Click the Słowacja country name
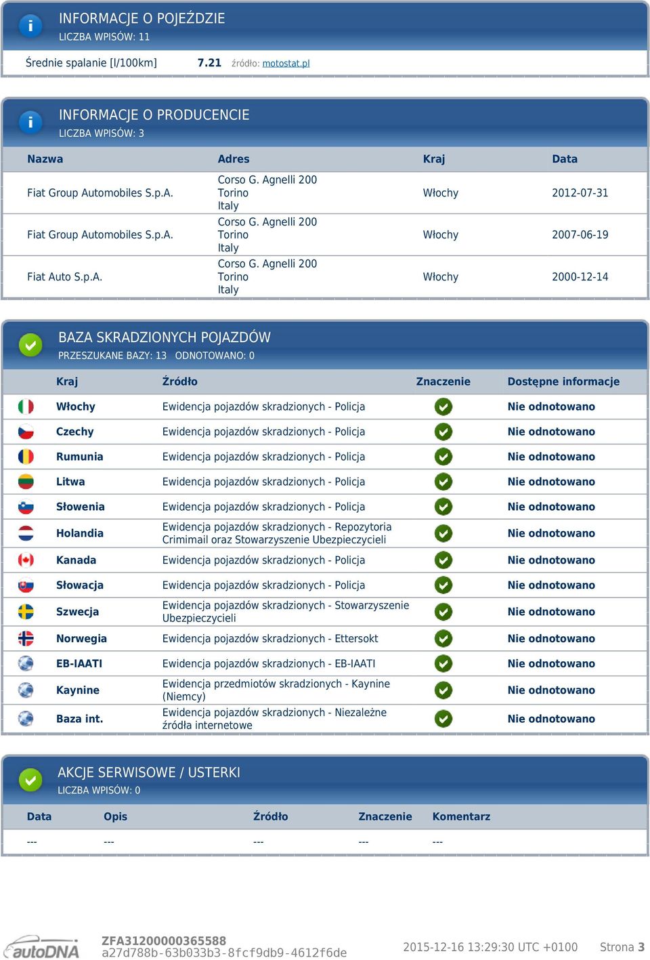This screenshot has height=960, width=650. (x=80, y=585)
